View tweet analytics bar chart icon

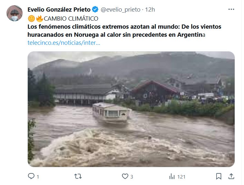pos(172,176)
